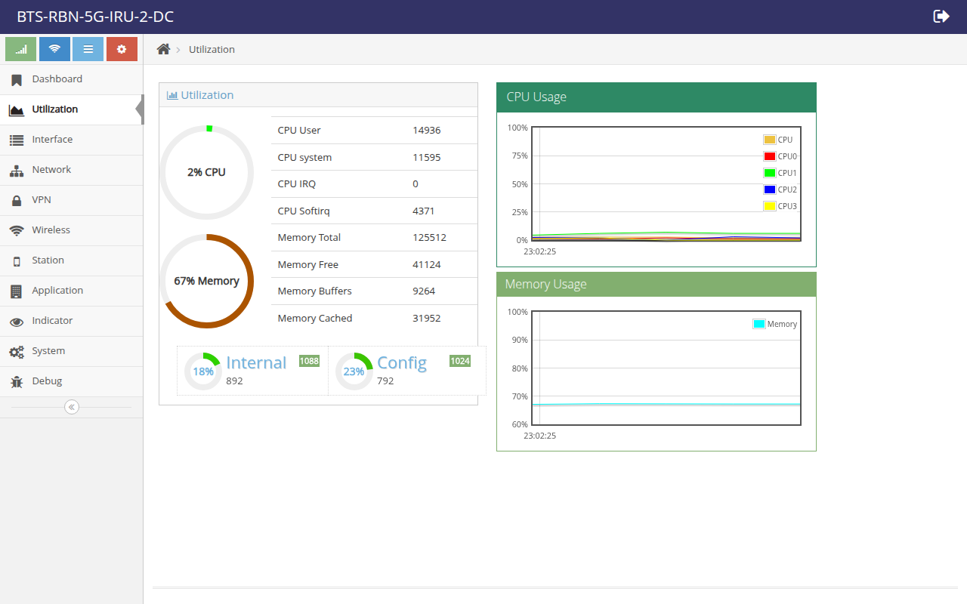Screen dimensions: 967x604
Task: Select the Station menu label
Action: (x=48, y=260)
